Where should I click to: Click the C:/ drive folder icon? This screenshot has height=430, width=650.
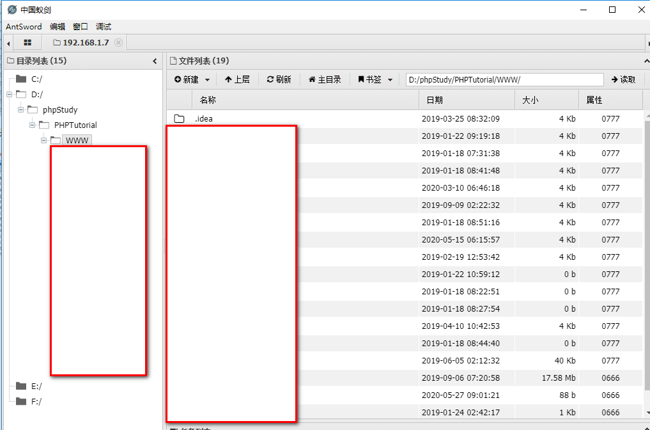pyautogui.click(x=21, y=79)
